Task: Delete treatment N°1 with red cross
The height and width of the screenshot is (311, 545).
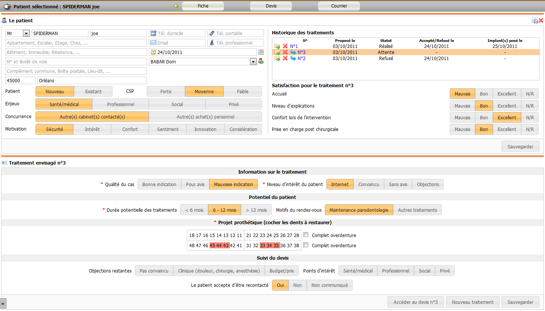Action: [285, 46]
